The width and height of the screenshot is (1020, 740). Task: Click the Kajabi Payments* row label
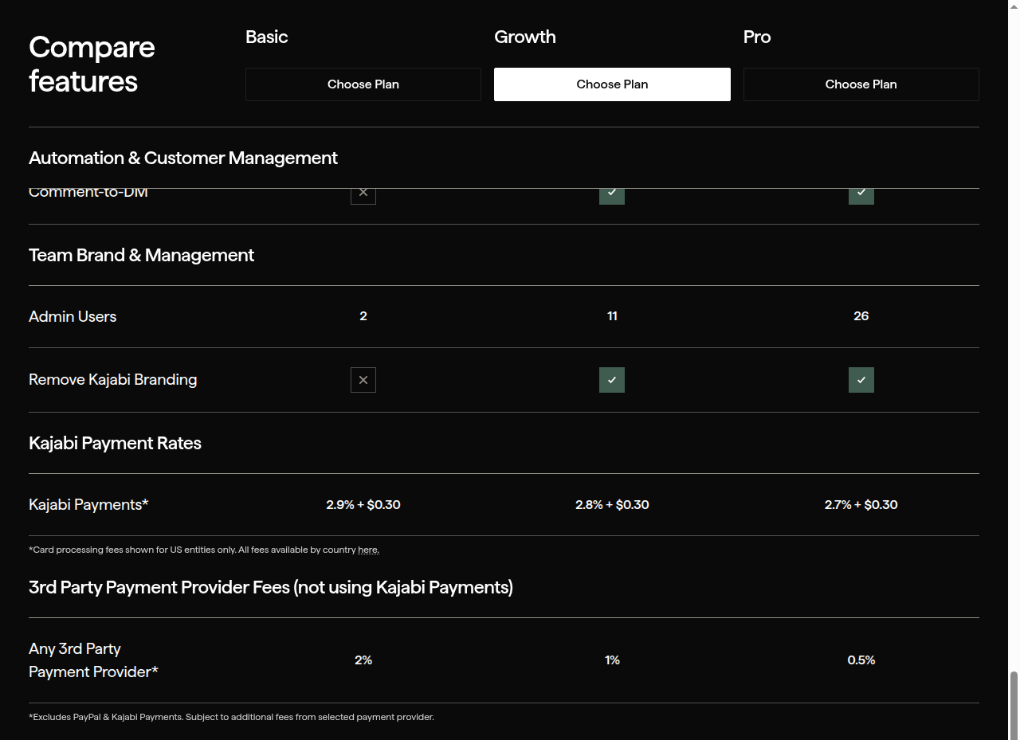tap(88, 504)
